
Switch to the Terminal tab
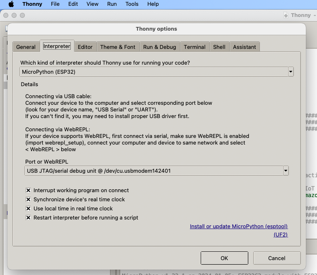click(x=195, y=47)
